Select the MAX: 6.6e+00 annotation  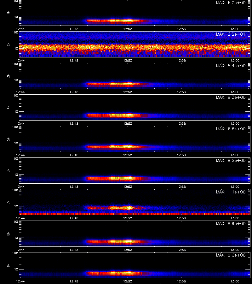point(231,129)
